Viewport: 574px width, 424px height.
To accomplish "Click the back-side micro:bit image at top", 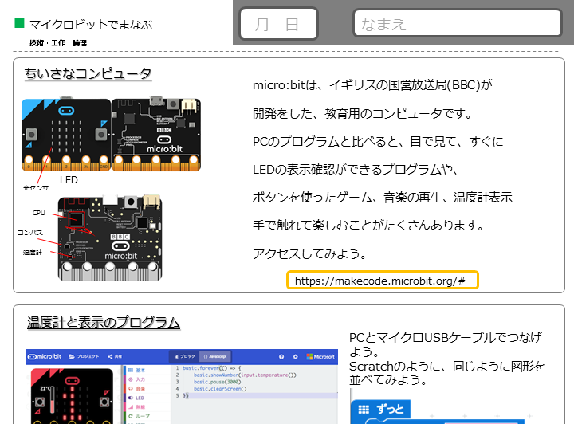I will click(156, 134).
